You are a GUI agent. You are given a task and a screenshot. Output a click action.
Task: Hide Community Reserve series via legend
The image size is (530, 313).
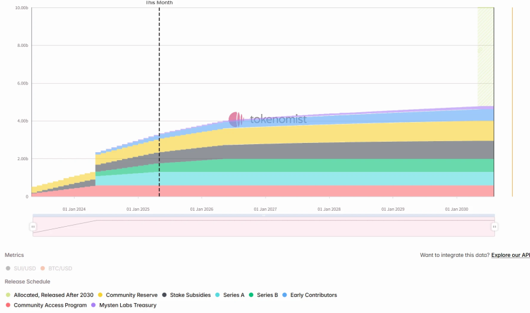coord(131,295)
